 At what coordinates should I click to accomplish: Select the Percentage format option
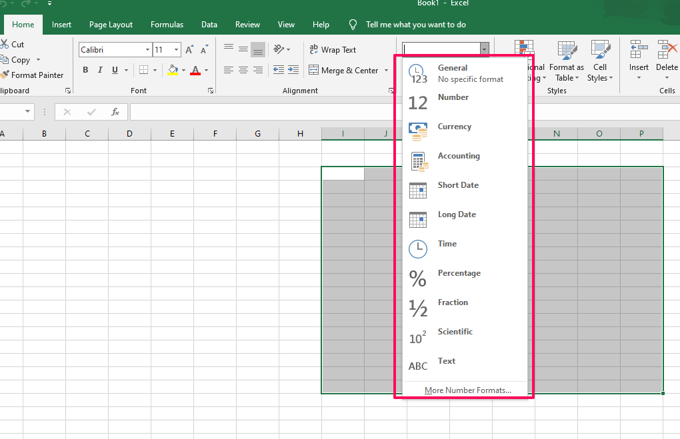click(459, 272)
